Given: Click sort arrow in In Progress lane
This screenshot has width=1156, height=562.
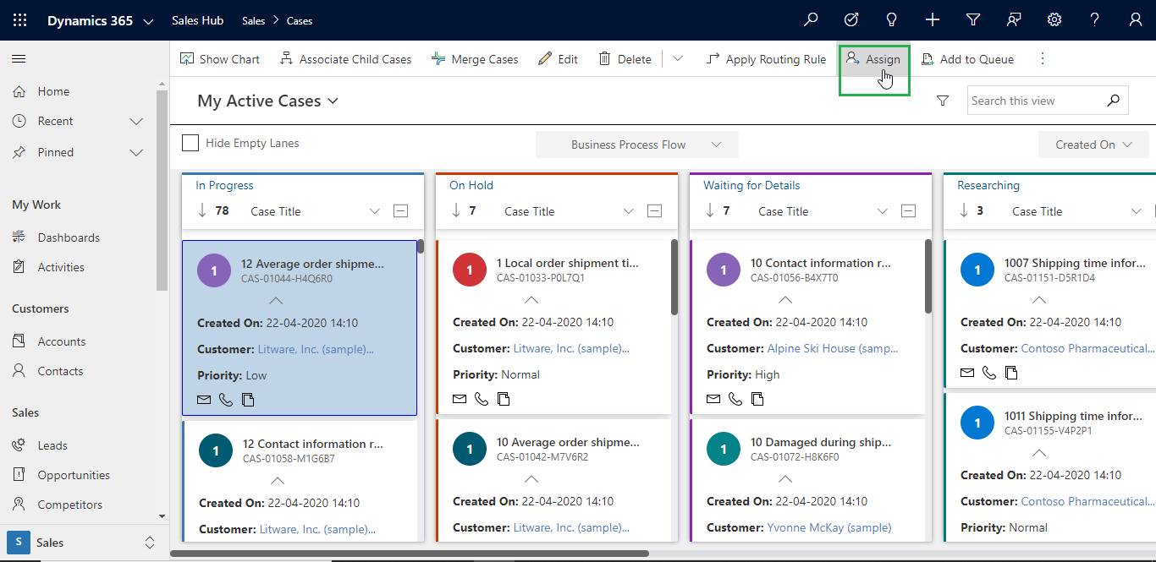Looking at the screenshot, I should pyautogui.click(x=202, y=210).
